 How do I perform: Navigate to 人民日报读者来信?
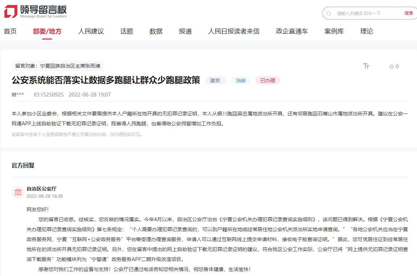(234, 31)
